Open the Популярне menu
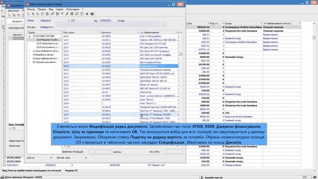318x179 pixels. coord(73,9)
